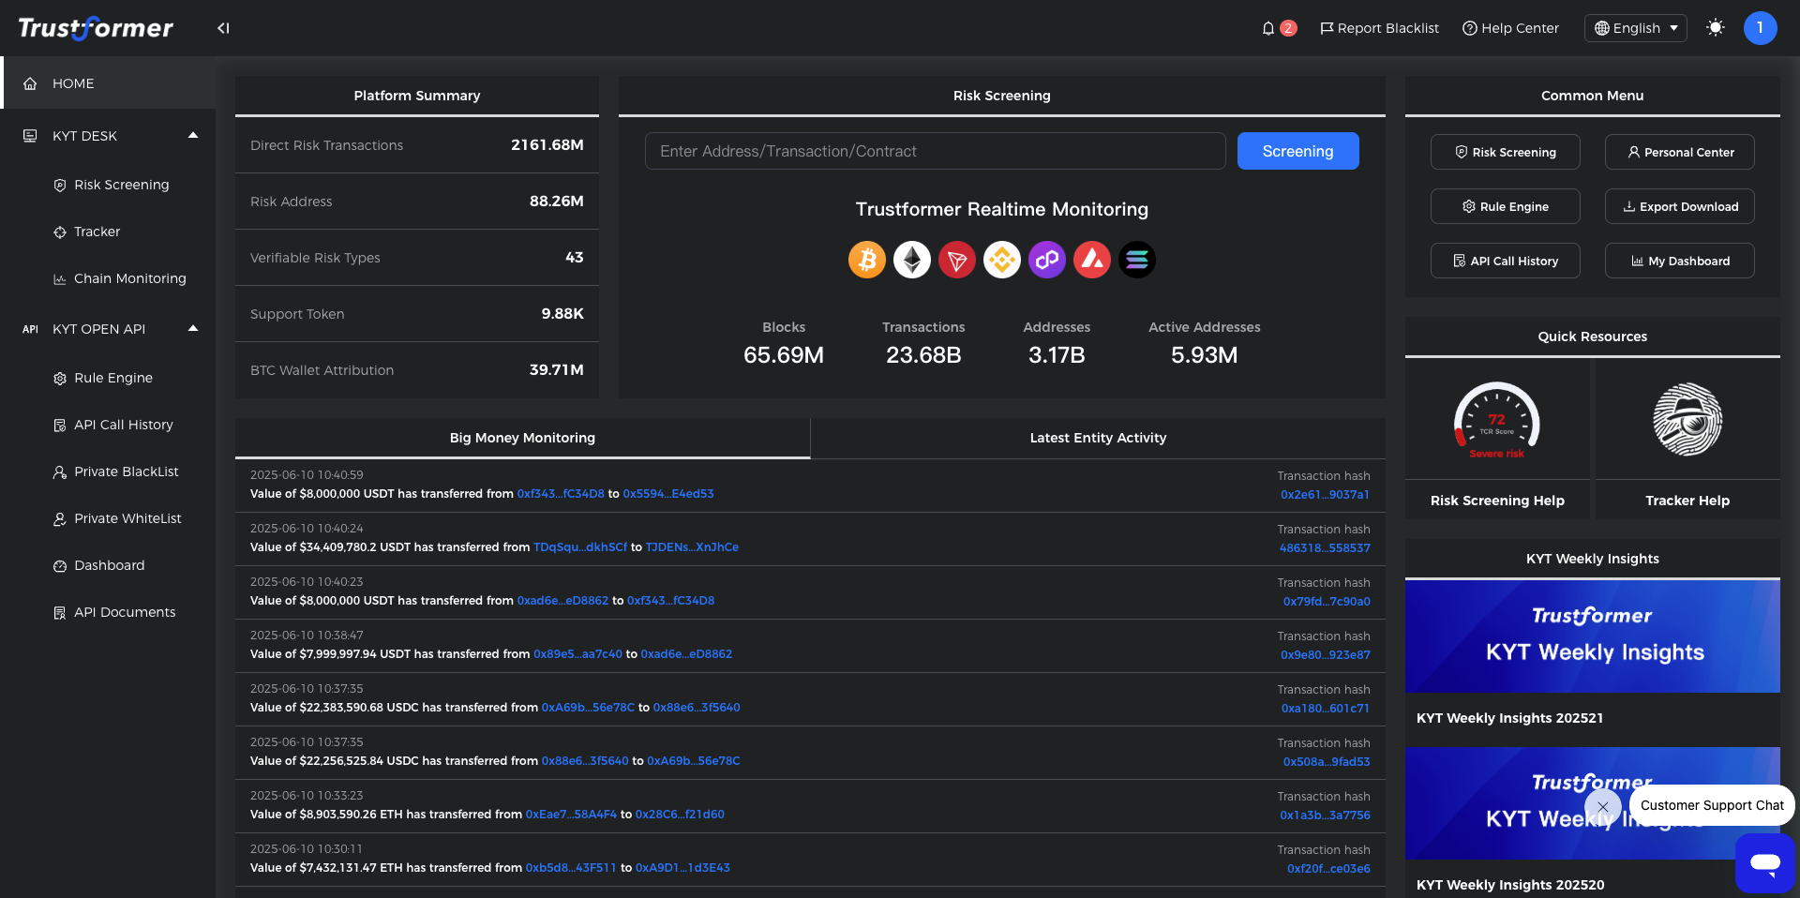This screenshot has height=898, width=1800.
Task: Click Direct Risk Transactions value 2161.68M
Action: tap(547, 145)
